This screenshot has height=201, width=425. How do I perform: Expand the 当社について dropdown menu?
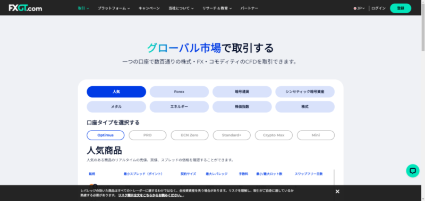tap(181, 8)
